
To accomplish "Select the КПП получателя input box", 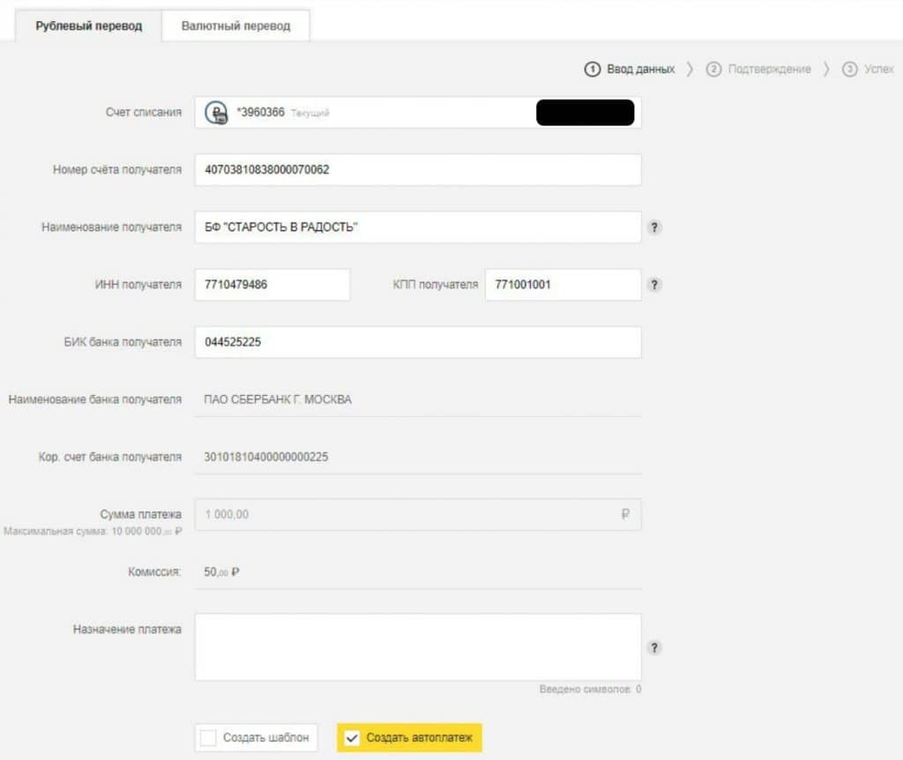I will pyautogui.click(x=563, y=285).
